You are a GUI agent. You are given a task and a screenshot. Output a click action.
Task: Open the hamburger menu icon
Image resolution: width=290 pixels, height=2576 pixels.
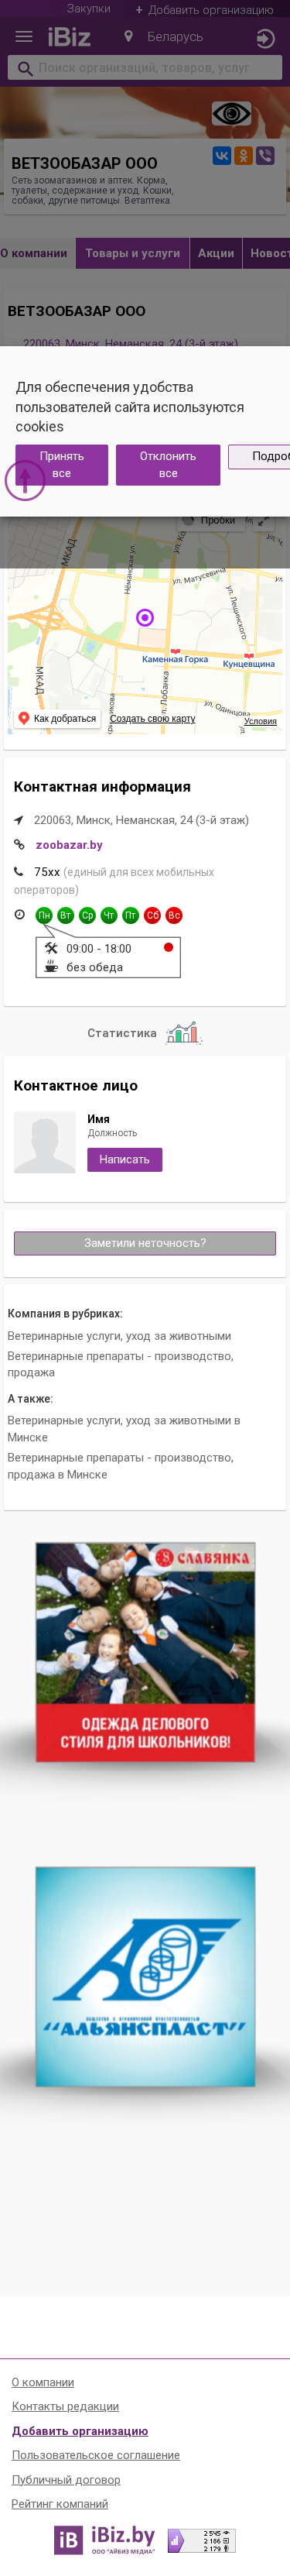(24, 37)
